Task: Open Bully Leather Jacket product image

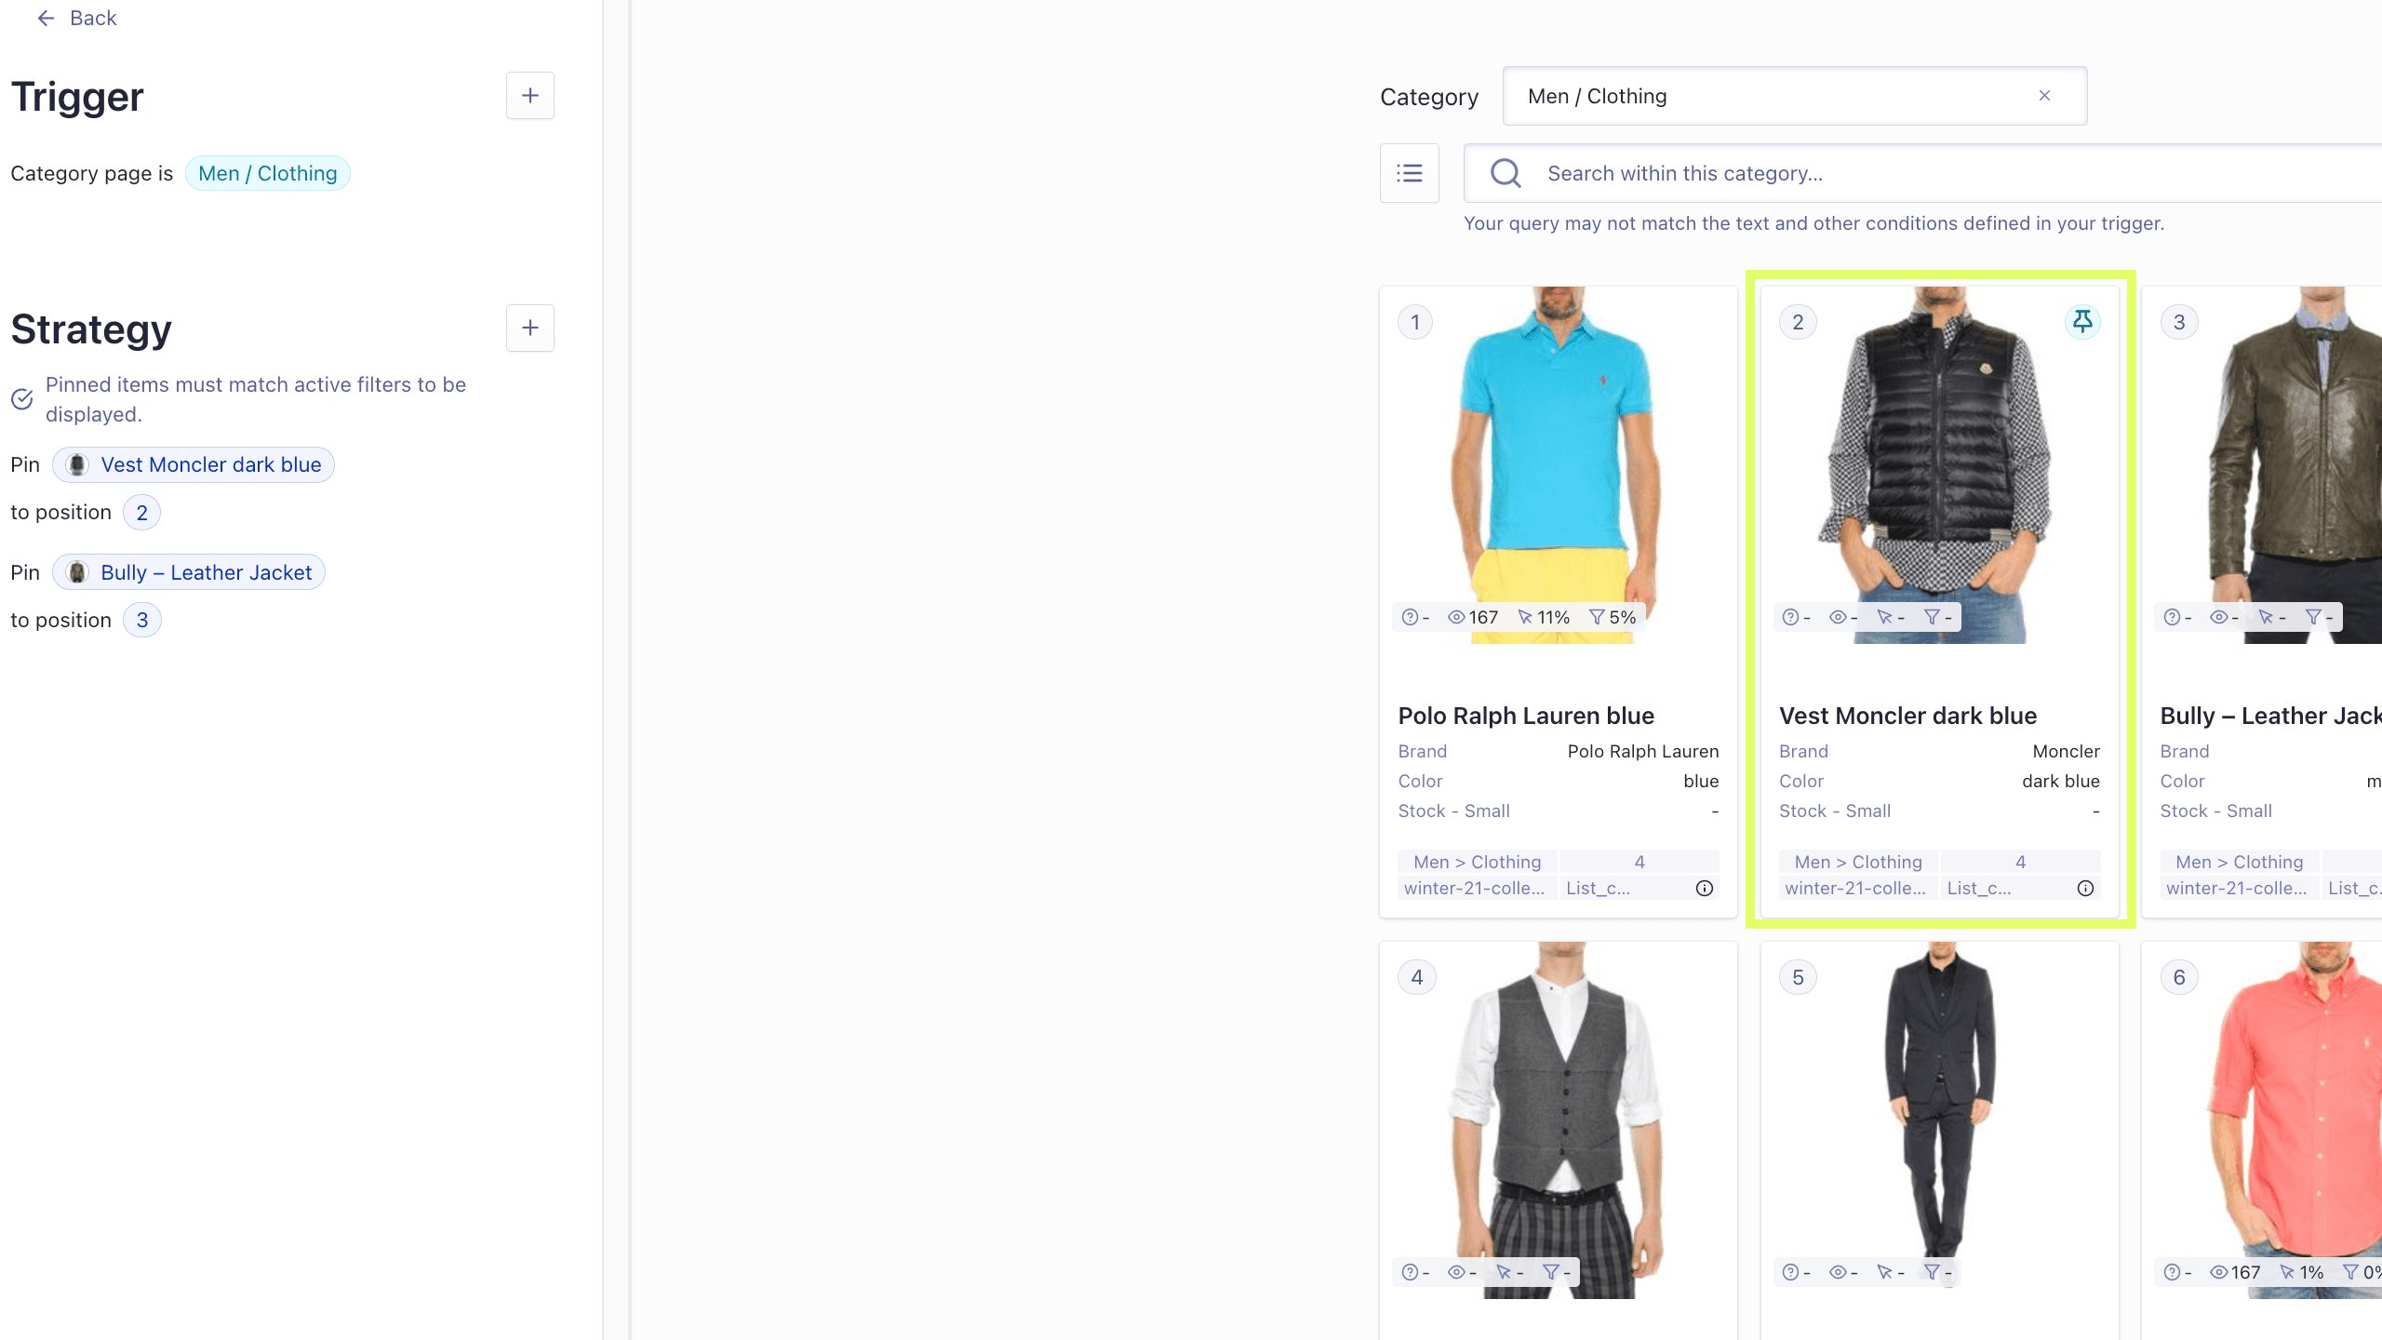Action: pyautogui.click(x=2262, y=465)
